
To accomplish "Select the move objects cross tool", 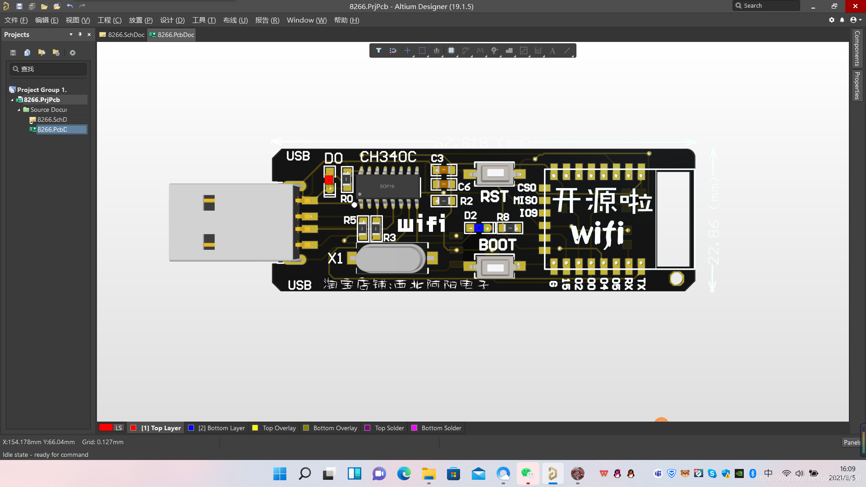I will tap(407, 51).
